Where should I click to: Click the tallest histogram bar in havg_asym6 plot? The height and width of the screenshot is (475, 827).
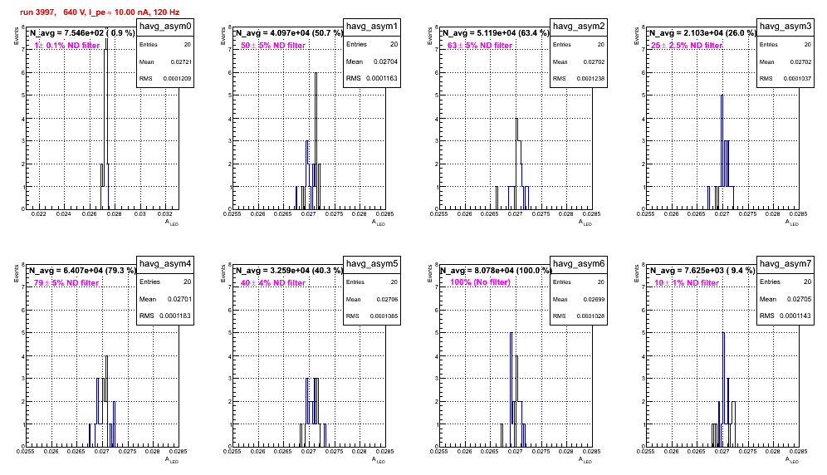pos(511,389)
